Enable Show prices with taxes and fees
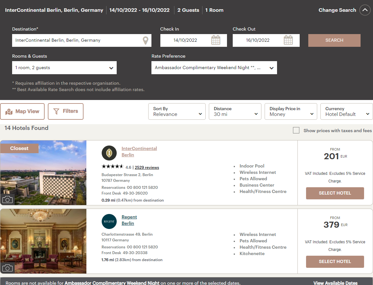 [x=296, y=130]
